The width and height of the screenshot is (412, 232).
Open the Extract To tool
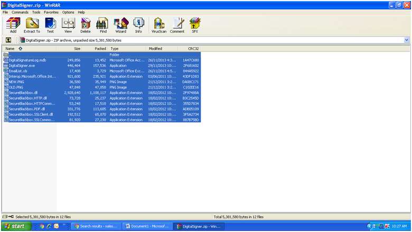coord(32,25)
